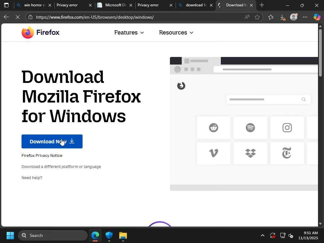Show hidden system tray icons

(x=262, y=235)
